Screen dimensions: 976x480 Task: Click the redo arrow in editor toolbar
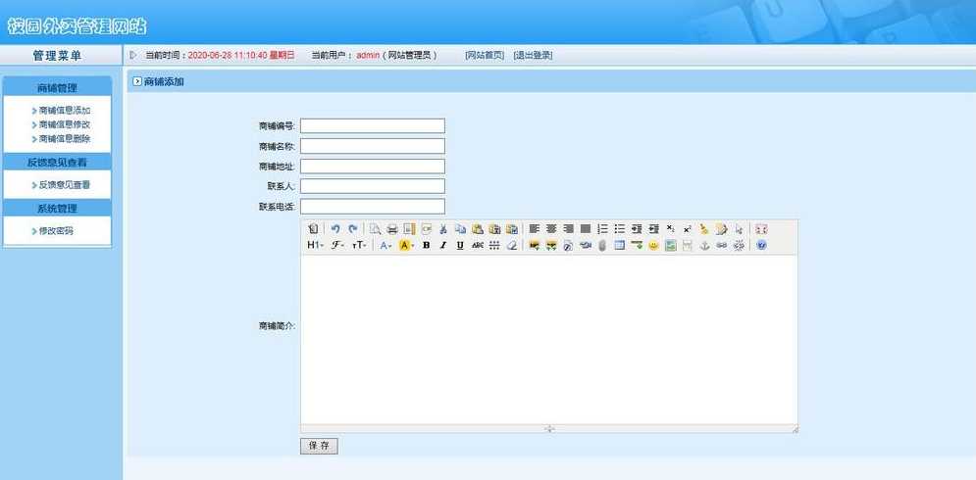coord(353,229)
